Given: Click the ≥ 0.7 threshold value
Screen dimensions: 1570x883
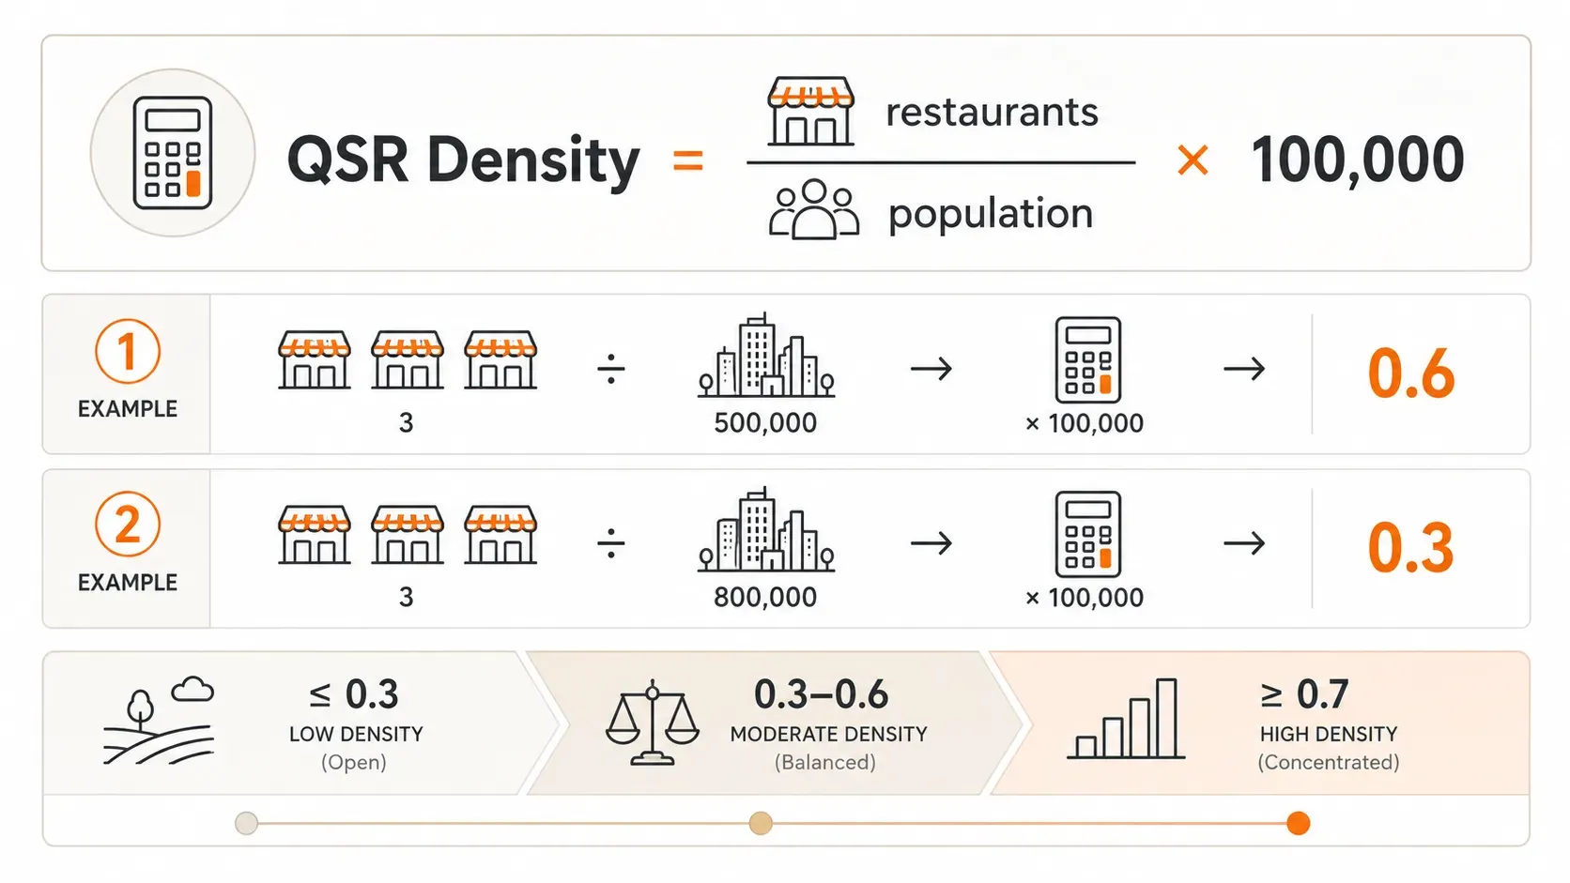Looking at the screenshot, I should (x=1304, y=694).
